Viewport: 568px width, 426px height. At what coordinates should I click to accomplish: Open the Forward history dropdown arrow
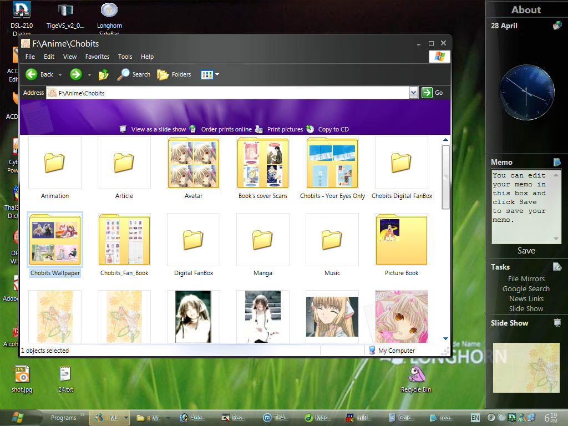pyautogui.click(x=89, y=74)
